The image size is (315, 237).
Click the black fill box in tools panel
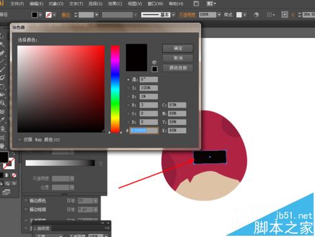(x=4, y=157)
